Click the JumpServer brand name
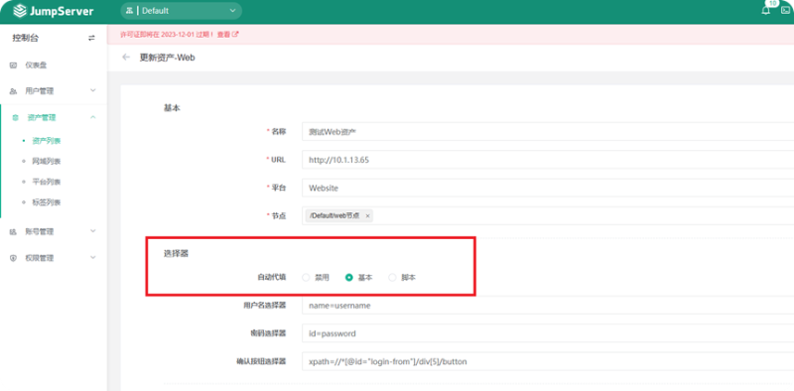794x391 pixels. pyautogui.click(x=62, y=11)
